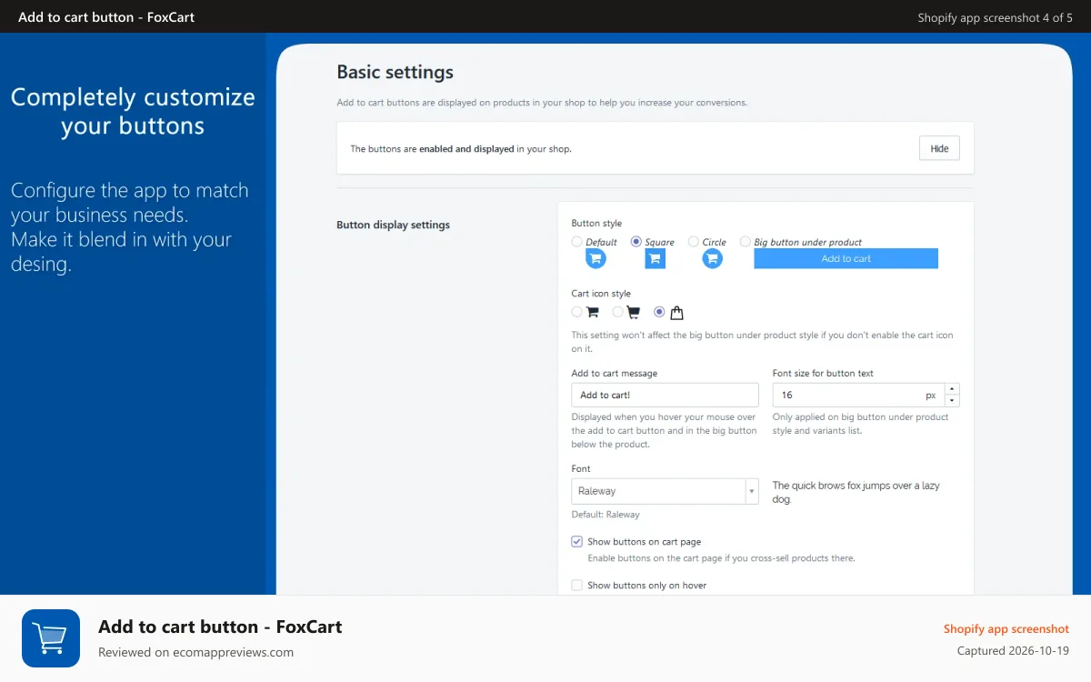Image resolution: width=1091 pixels, height=682 pixels.
Task: Increase font size with the up stepper arrow
Action: point(952,389)
